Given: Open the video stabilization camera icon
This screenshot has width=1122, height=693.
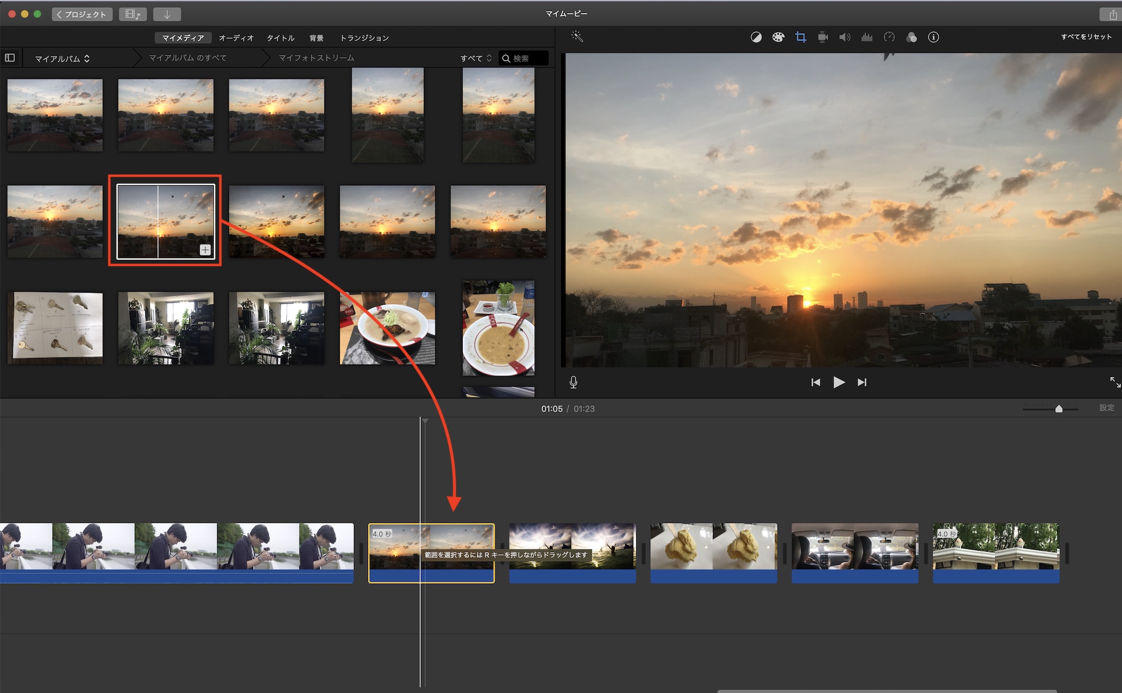Looking at the screenshot, I should click(x=823, y=37).
